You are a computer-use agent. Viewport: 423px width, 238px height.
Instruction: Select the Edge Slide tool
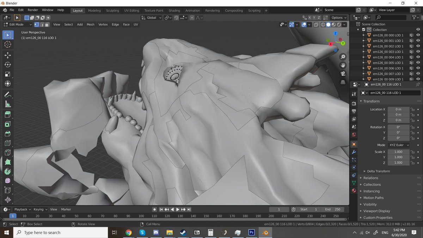(x=8, y=190)
